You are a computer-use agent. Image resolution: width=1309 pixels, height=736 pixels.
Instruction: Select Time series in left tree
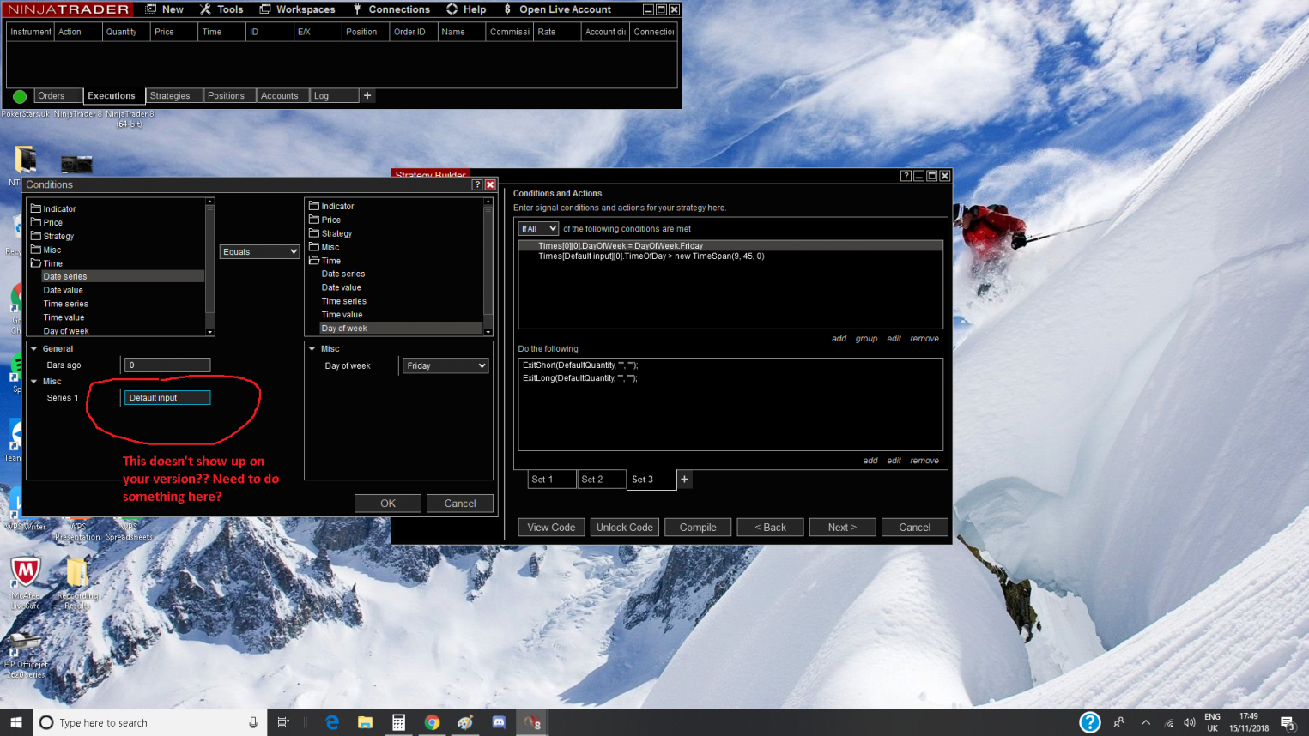click(66, 304)
